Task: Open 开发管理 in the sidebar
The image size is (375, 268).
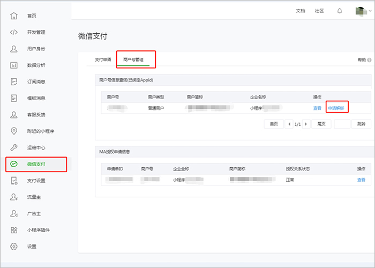Action: click(36, 32)
